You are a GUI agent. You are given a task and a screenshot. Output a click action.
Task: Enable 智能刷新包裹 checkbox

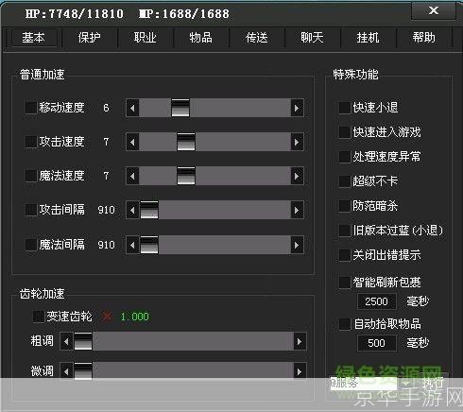345,283
